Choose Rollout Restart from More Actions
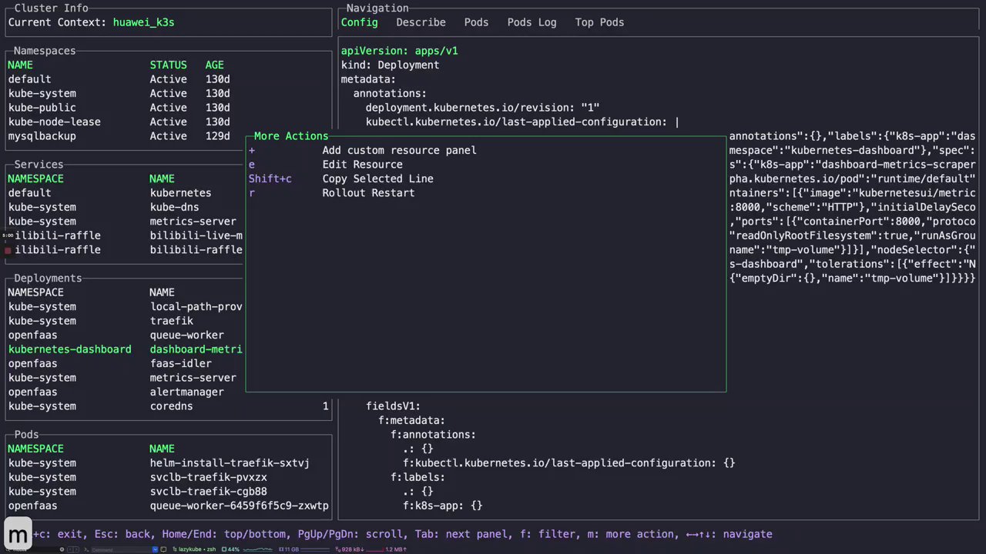Screen dimensions: 986x554 (368, 193)
